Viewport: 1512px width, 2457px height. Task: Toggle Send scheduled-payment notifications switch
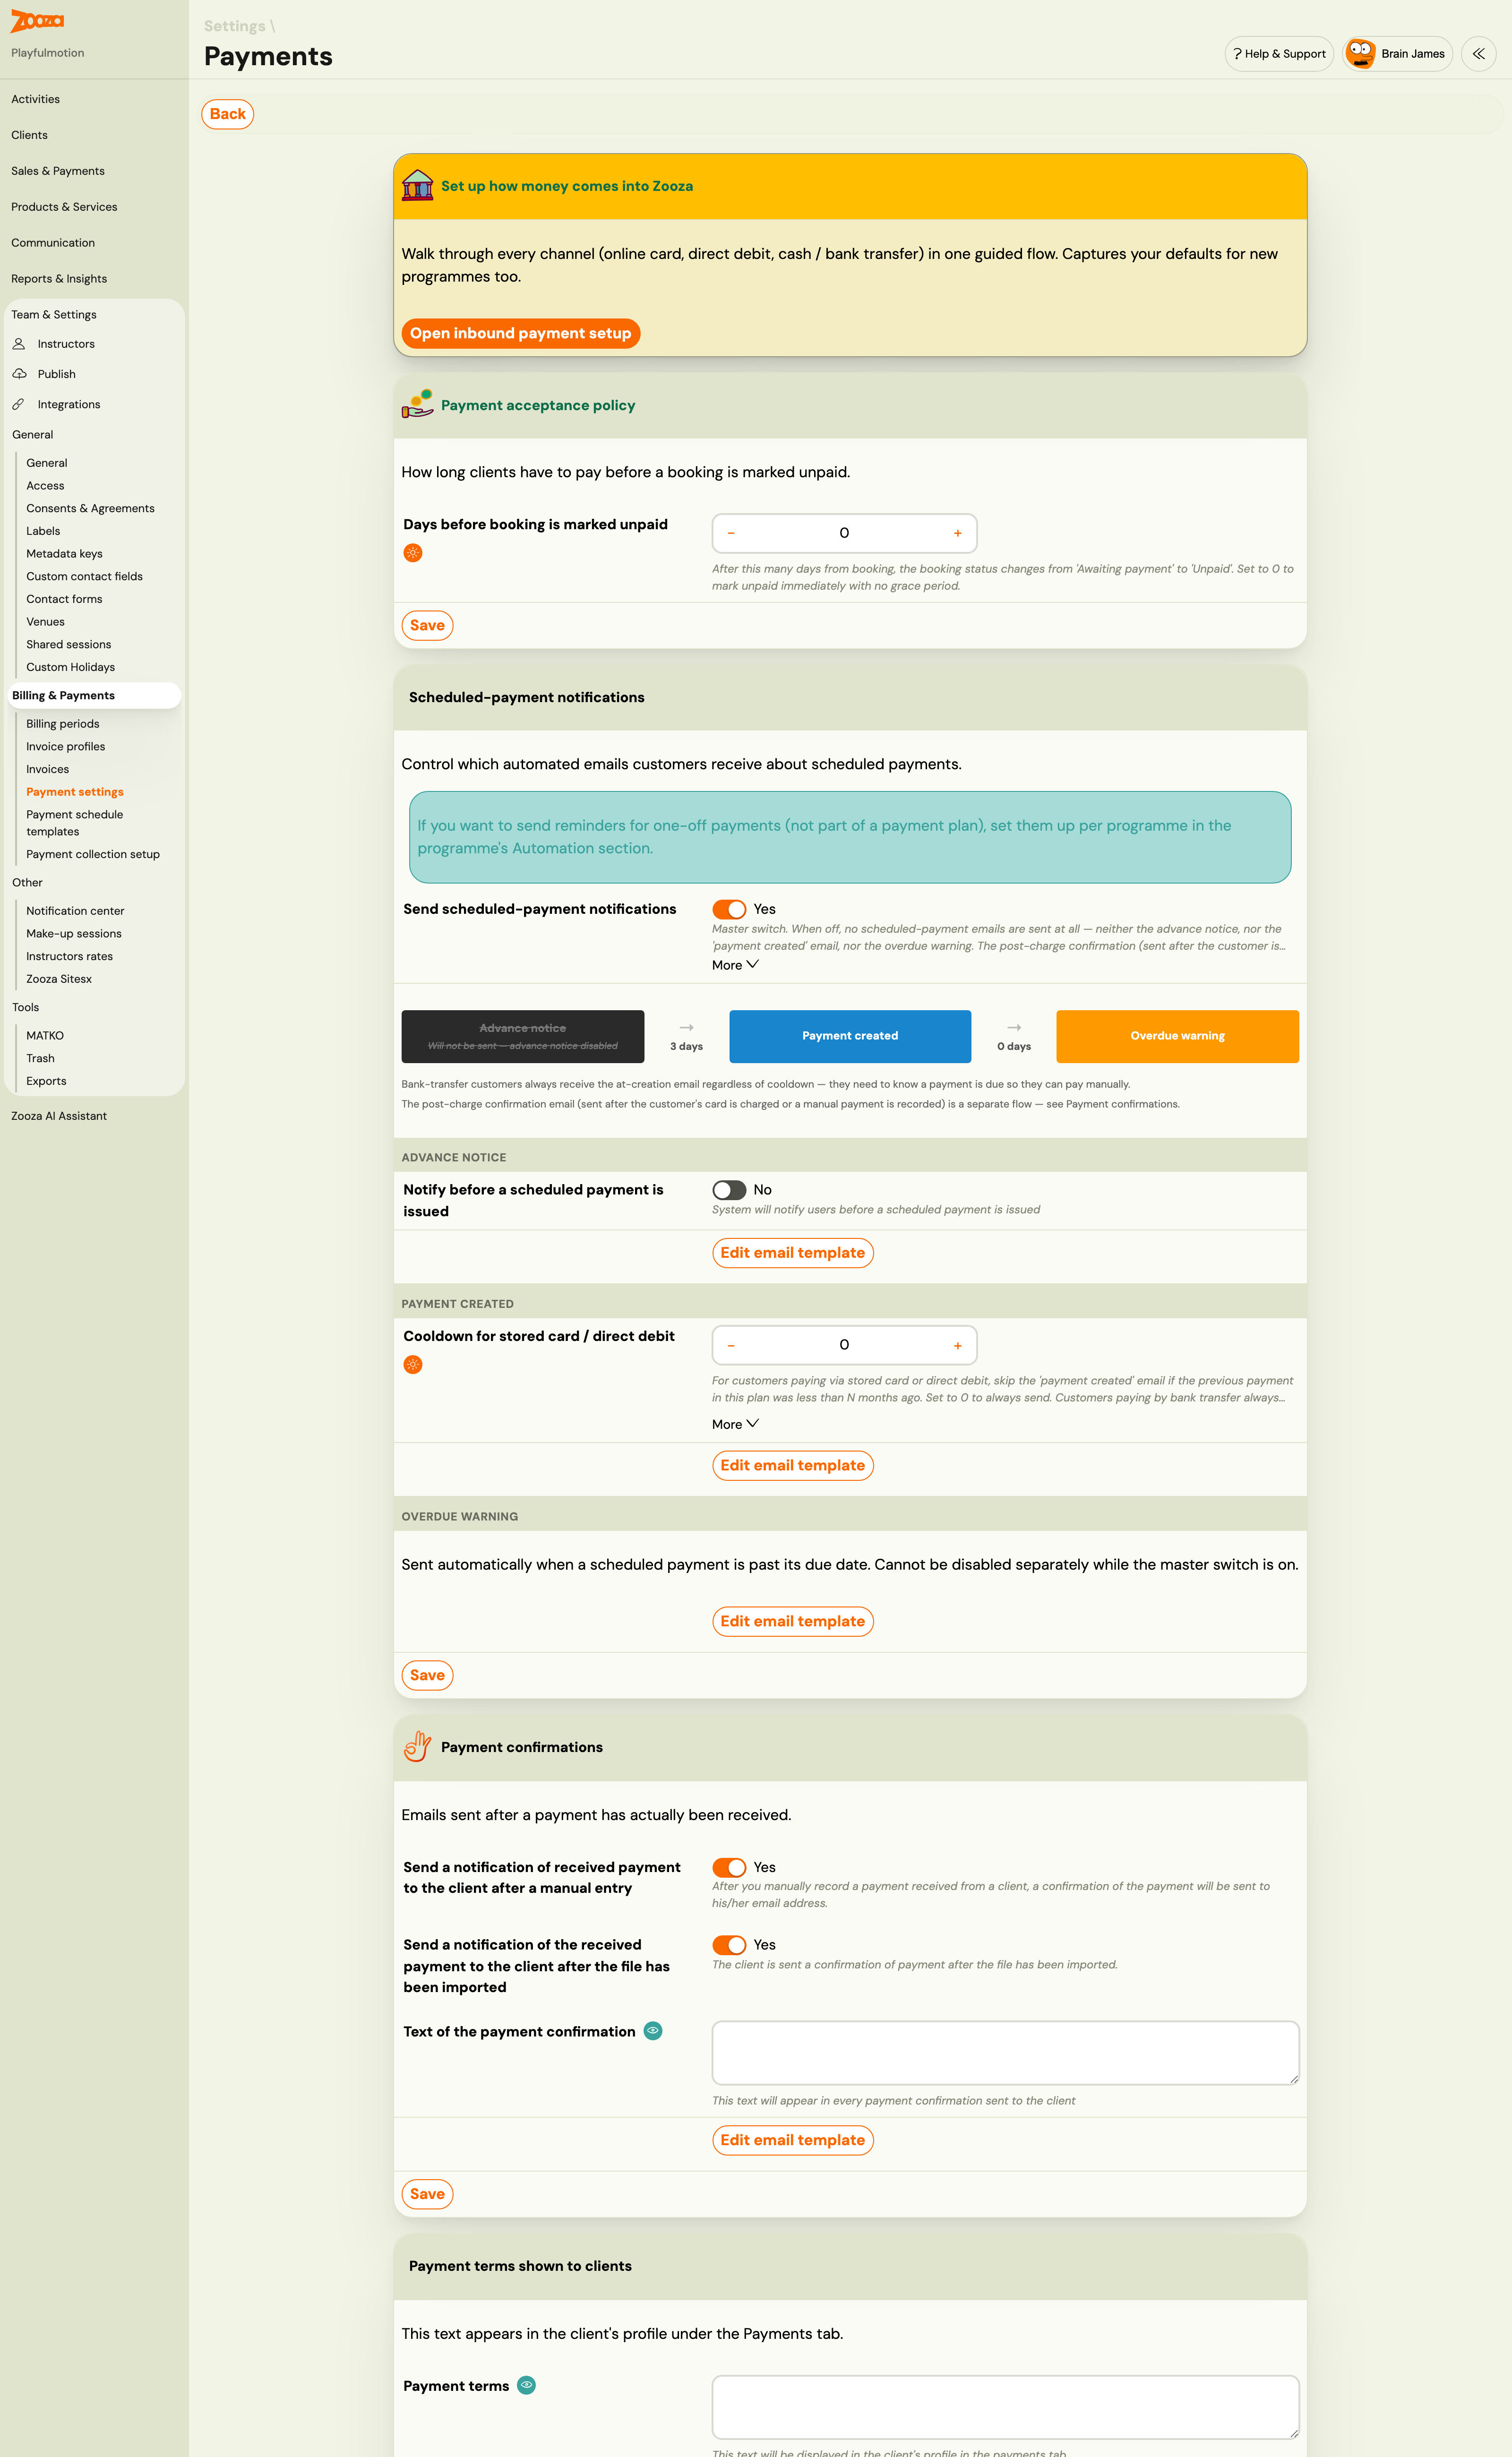tap(729, 909)
